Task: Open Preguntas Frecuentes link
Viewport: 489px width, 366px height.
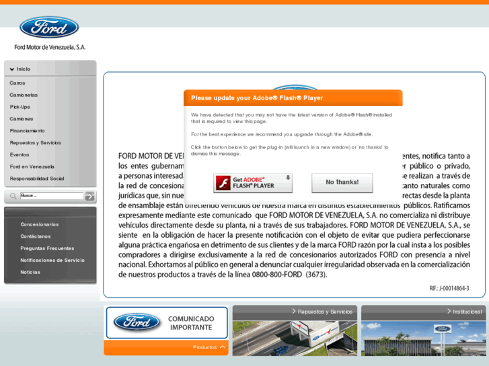Action: (x=47, y=248)
